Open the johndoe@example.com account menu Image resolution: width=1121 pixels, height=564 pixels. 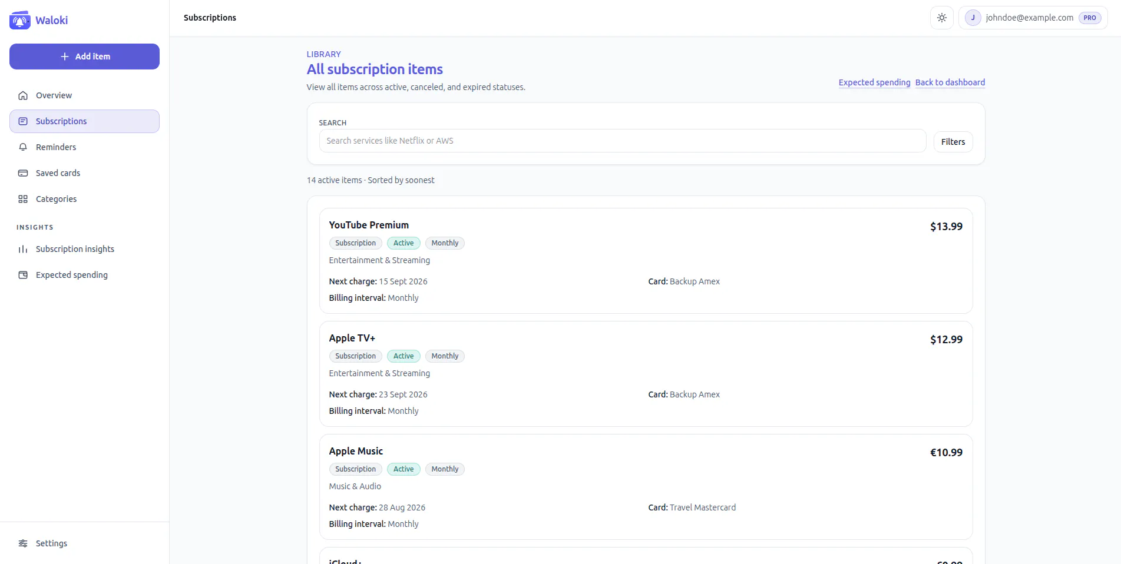coord(1033,18)
